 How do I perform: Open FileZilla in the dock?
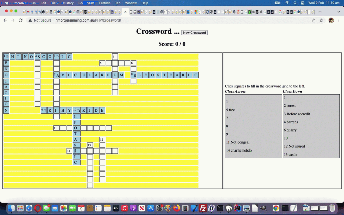[x=203, y=208]
